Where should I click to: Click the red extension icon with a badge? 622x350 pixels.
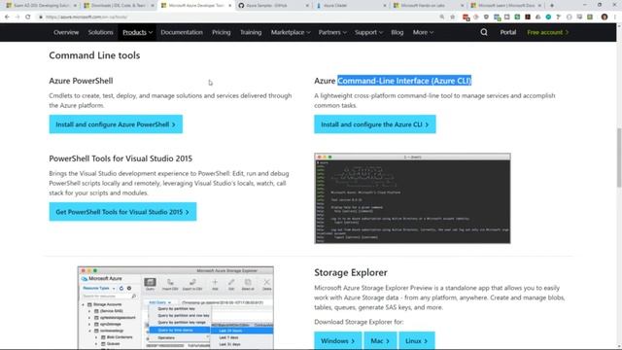click(466, 17)
